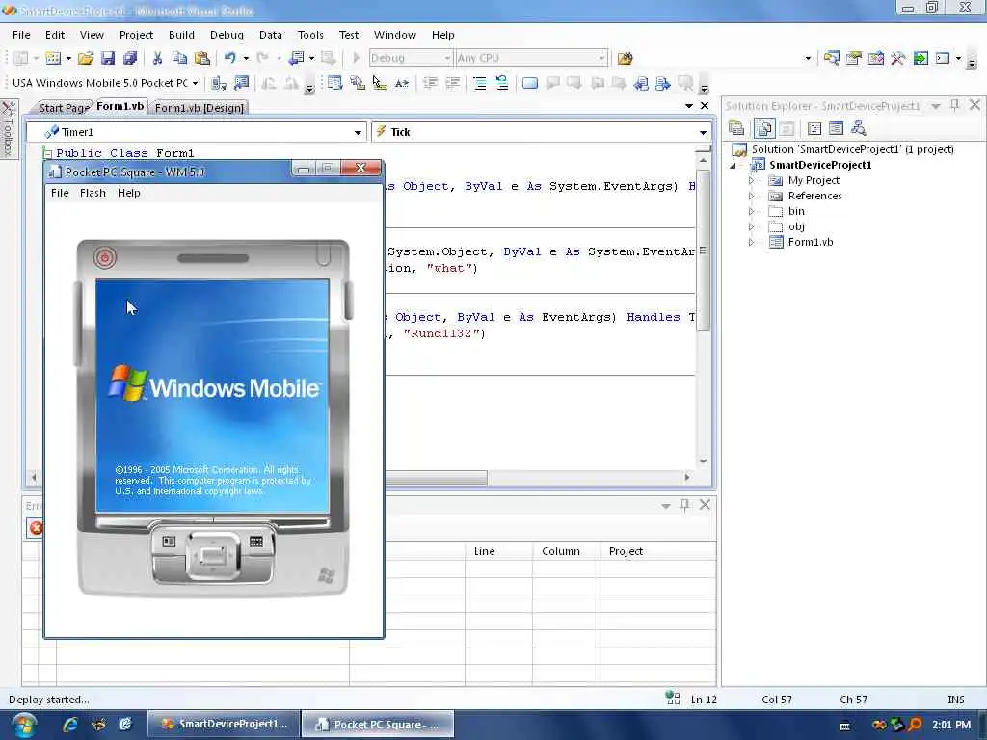The height and width of the screenshot is (740, 987).
Task: Click View Class Diagram icon in Solution Explorer
Action: pyautogui.click(x=858, y=129)
